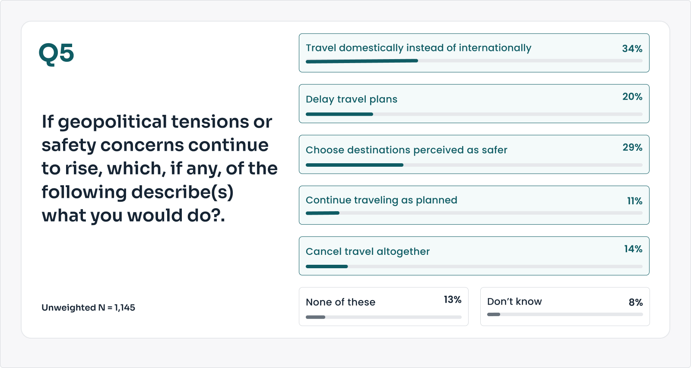Click the 'Cancel travel altogether' progress bar
The width and height of the screenshot is (691, 368).
tap(474, 266)
